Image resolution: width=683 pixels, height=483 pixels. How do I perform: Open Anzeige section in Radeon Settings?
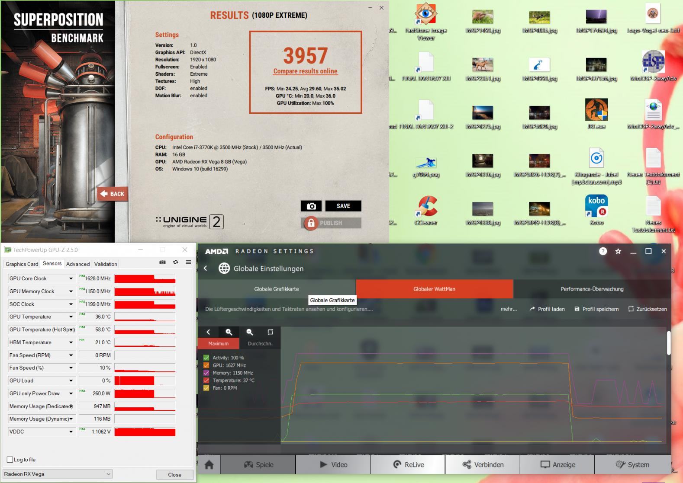coord(557,465)
